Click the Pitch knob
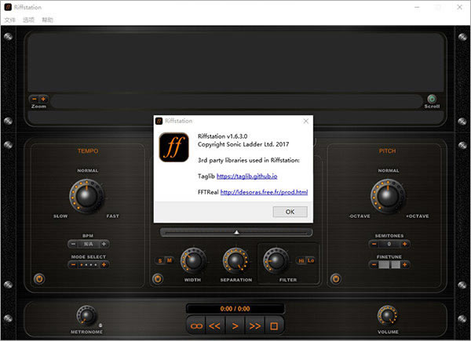This screenshot has height=341, width=471. pos(388,196)
